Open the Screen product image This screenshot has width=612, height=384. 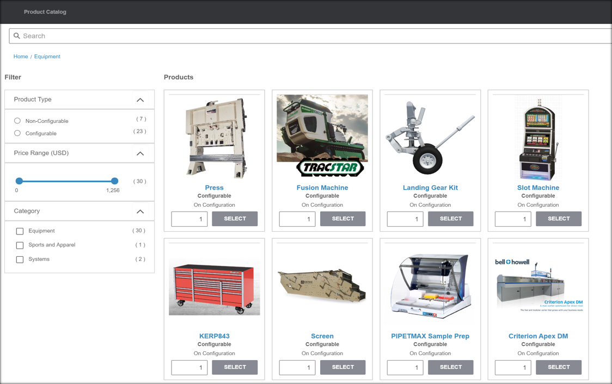click(322, 286)
